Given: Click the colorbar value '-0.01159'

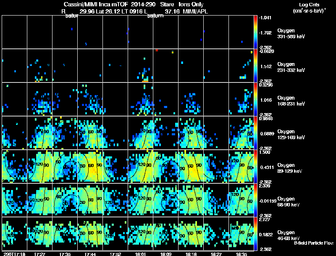Looking at the screenshot, I should tap(268, 201).
